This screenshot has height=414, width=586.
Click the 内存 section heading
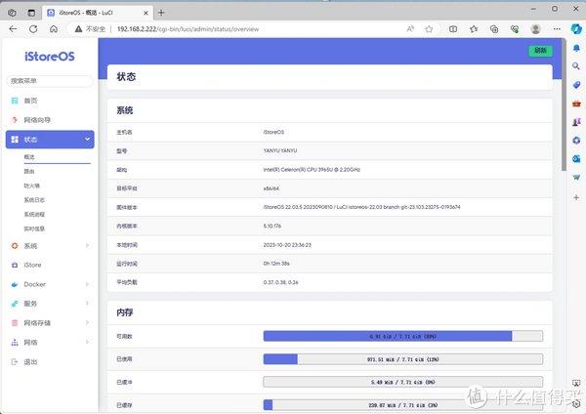click(125, 312)
